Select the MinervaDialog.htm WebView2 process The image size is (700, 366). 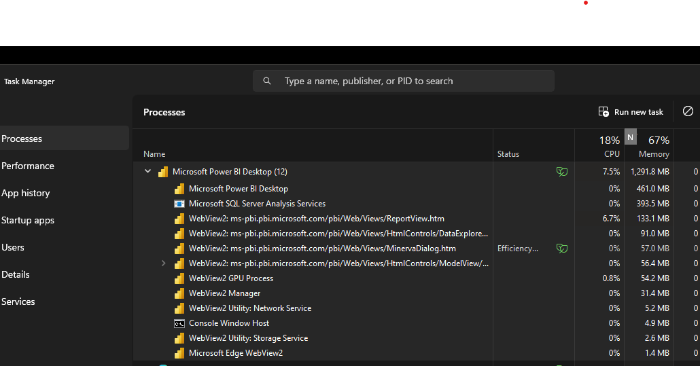417,249
